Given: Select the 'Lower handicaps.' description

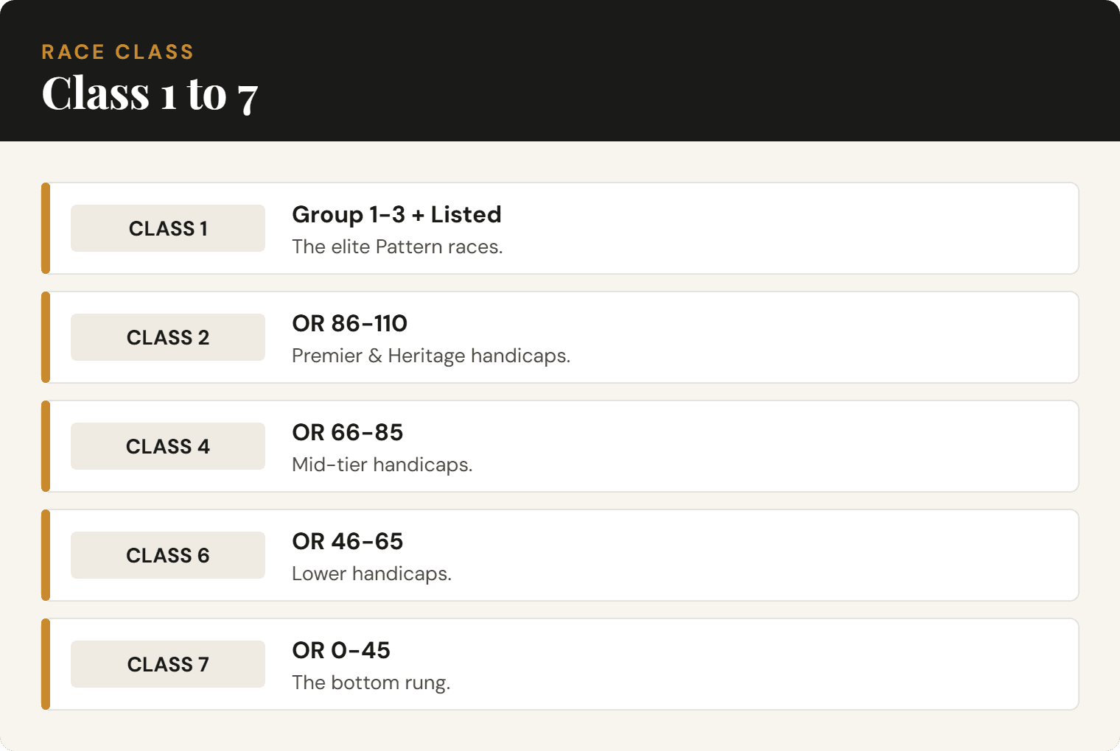Looking at the screenshot, I should (371, 574).
